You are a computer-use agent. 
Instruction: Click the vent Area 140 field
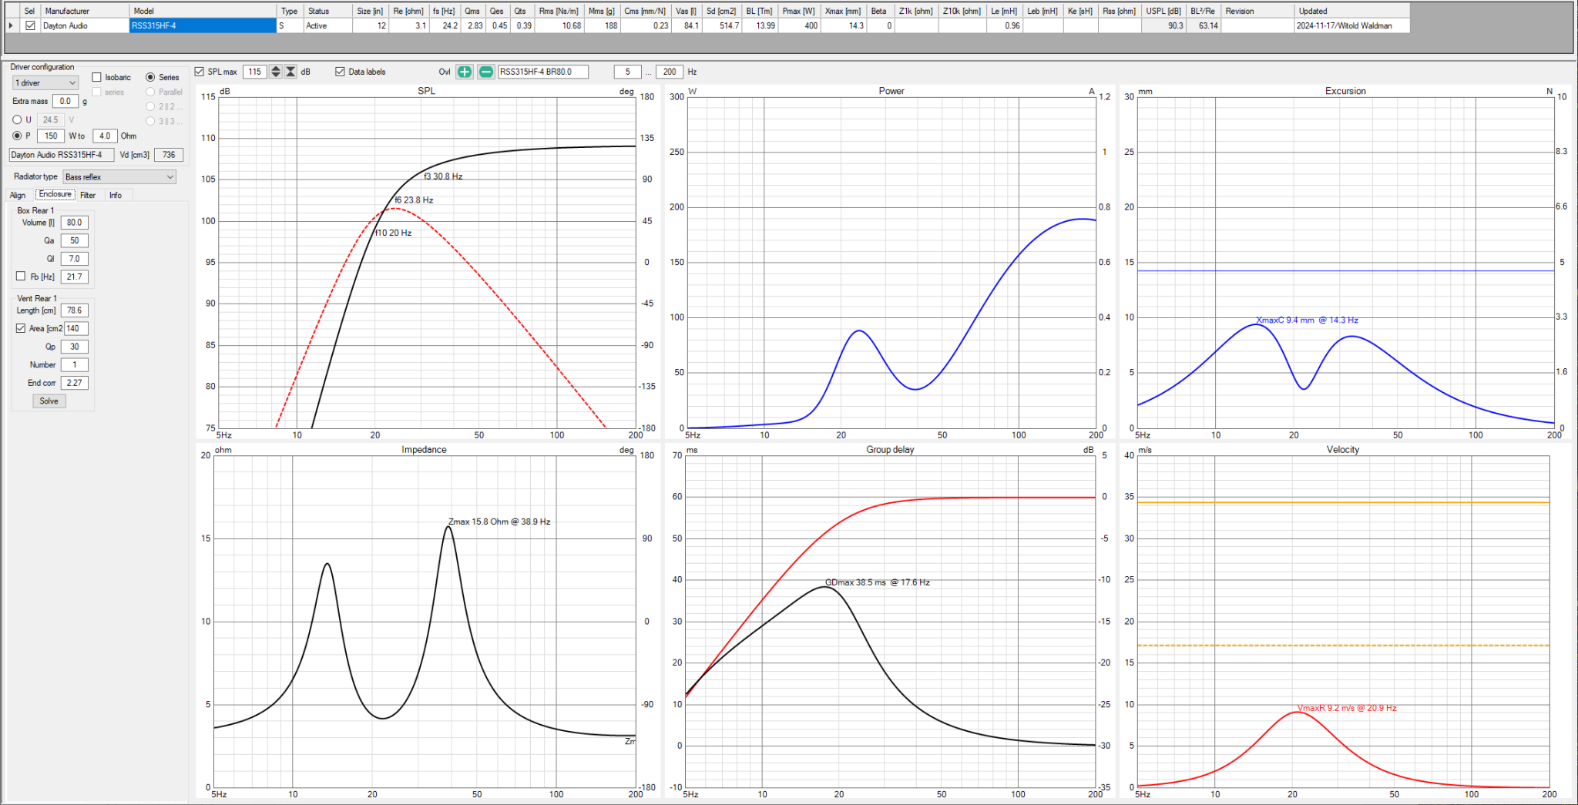tap(76, 328)
